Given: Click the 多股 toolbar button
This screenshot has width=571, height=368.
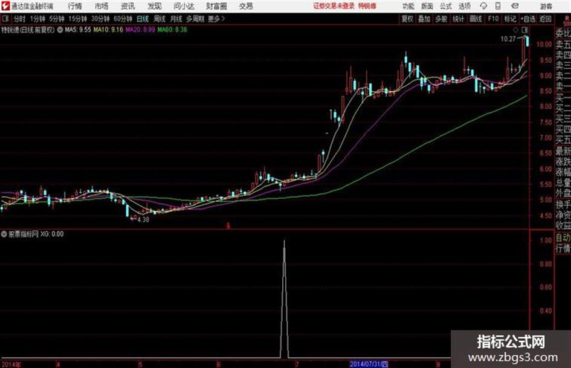Looking at the screenshot, I should pyautogui.click(x=441, y=19).
